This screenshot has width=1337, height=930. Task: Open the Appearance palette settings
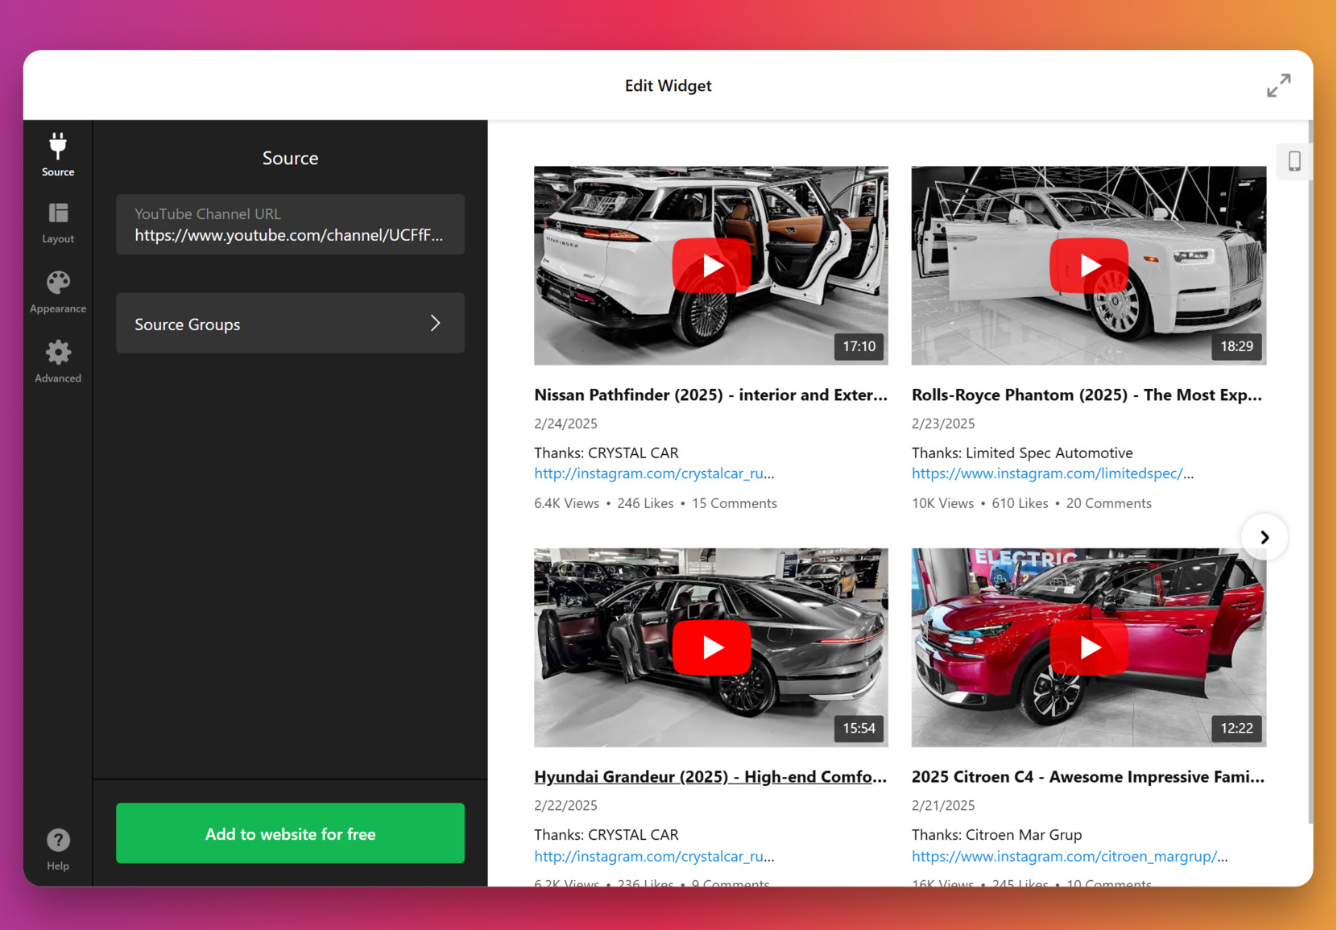(x=58, y=291)
